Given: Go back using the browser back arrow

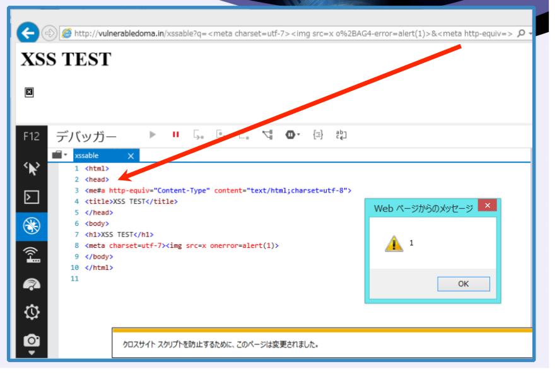Looking at the screenshot, I should (x=28, y=33).
